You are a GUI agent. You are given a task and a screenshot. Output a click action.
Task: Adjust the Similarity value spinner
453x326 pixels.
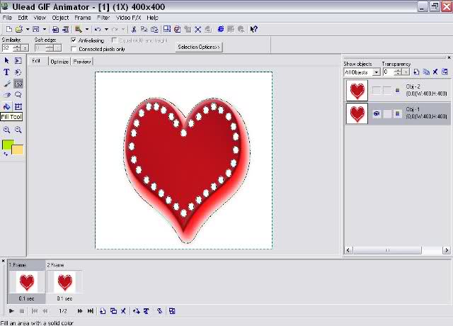point(18,48)
